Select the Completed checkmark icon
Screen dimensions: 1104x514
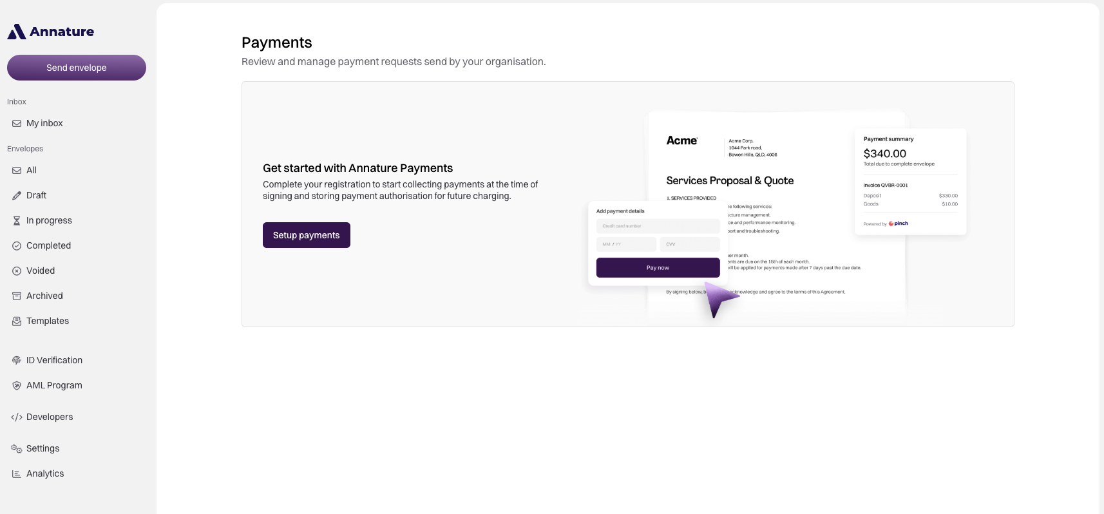pos(17,246)
